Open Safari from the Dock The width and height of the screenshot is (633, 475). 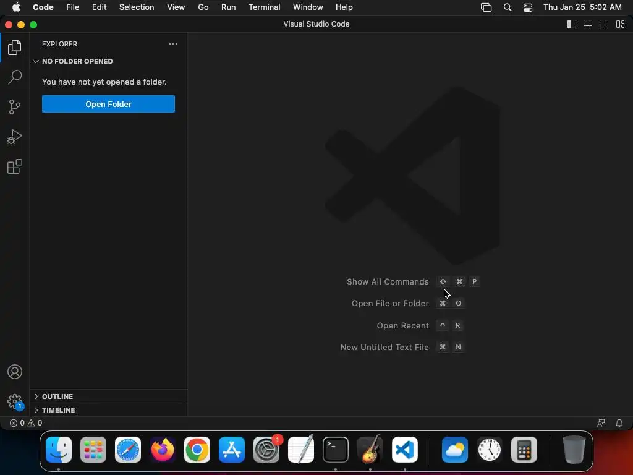point(128,450)
